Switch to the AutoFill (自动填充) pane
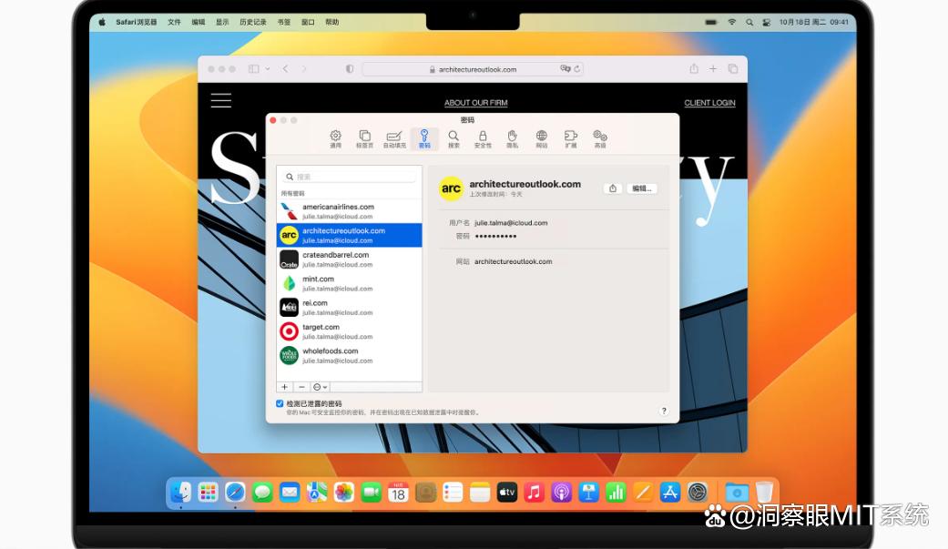 (394, 139)
